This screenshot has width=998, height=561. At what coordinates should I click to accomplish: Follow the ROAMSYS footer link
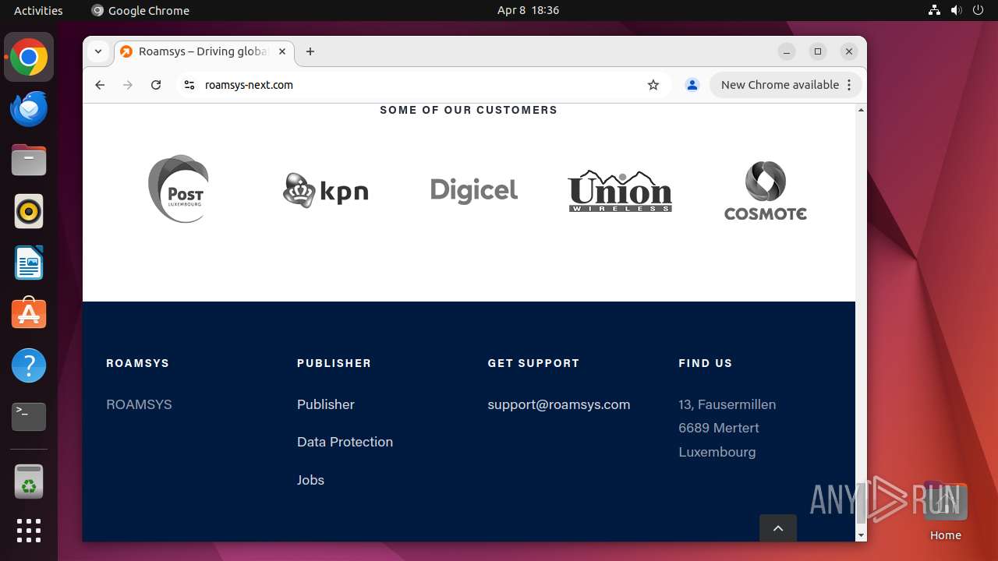(139, 404)
